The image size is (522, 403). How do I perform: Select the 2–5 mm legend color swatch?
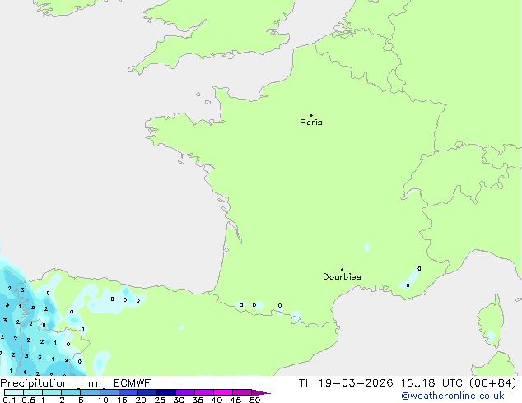point(71,392)
